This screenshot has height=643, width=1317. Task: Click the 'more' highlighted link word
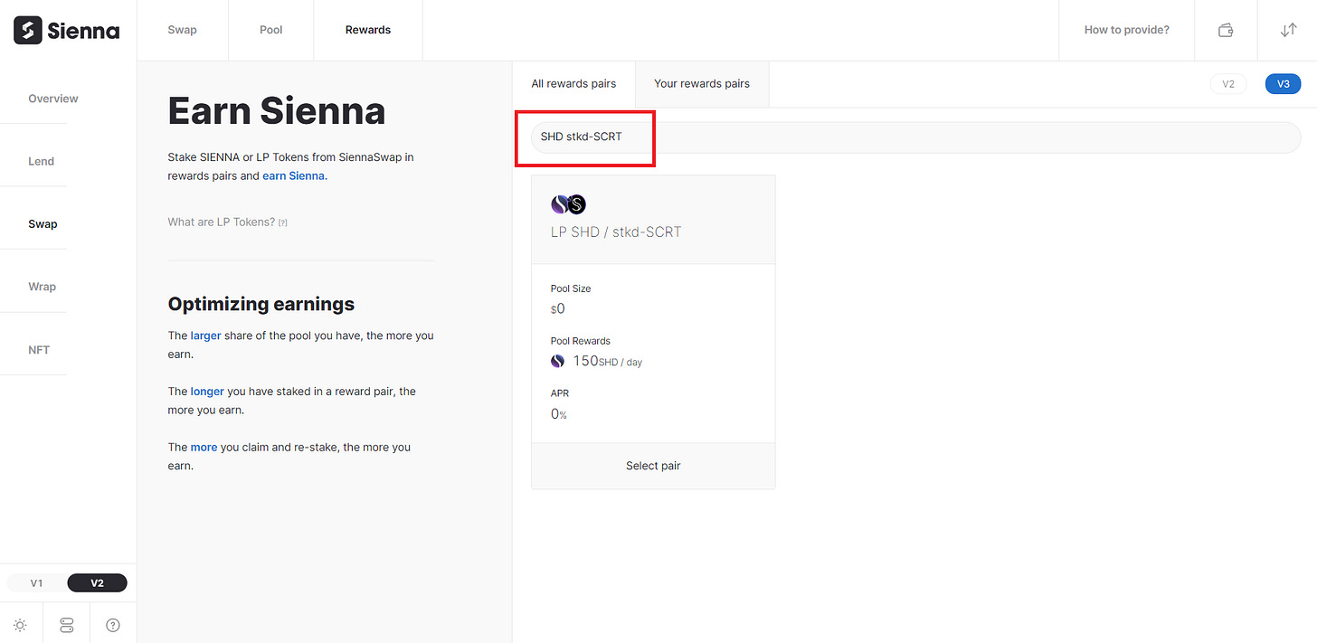pyautogui.click(x=204, y=447)
